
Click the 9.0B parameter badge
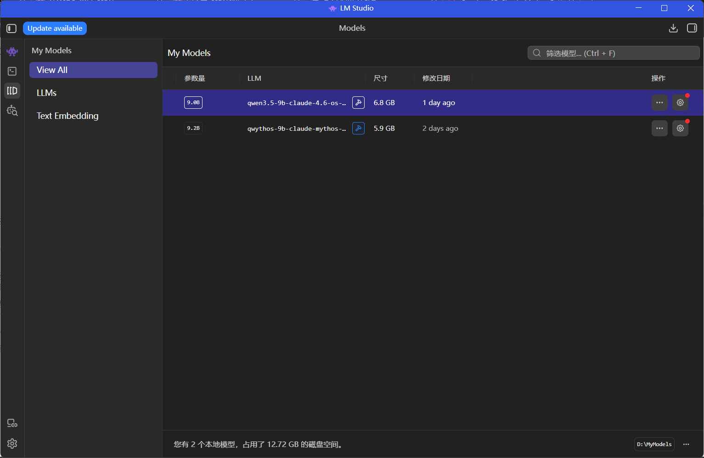tap(193, 102)
